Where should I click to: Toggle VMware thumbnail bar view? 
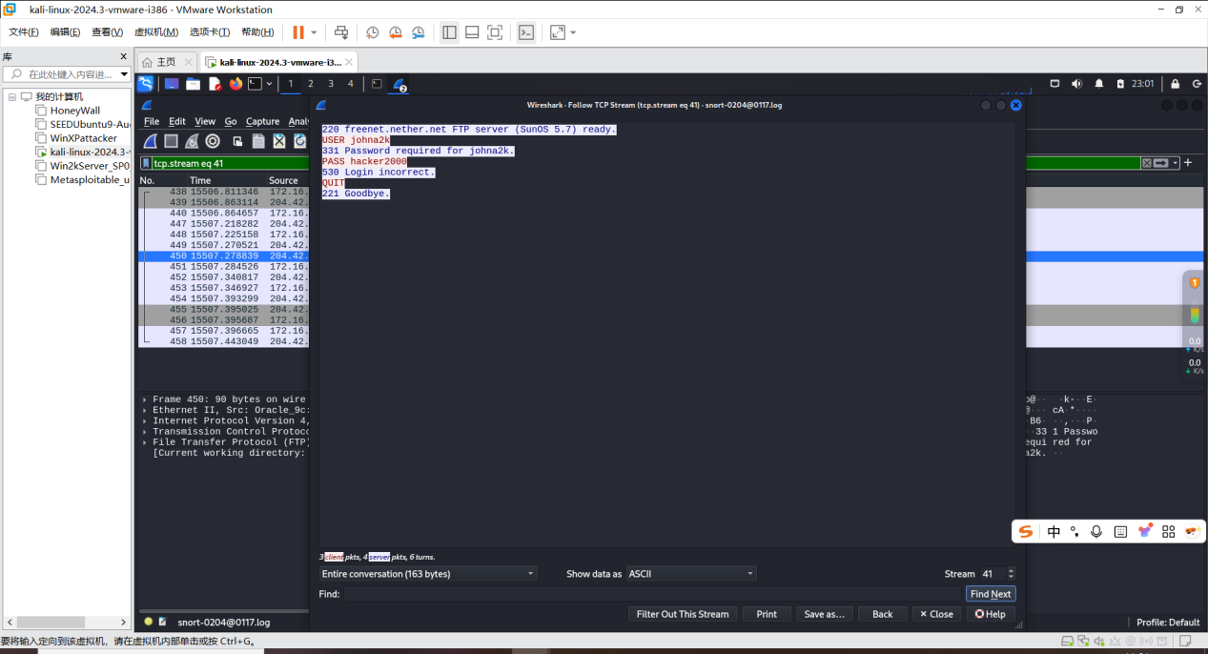click(x=472, y=32)
